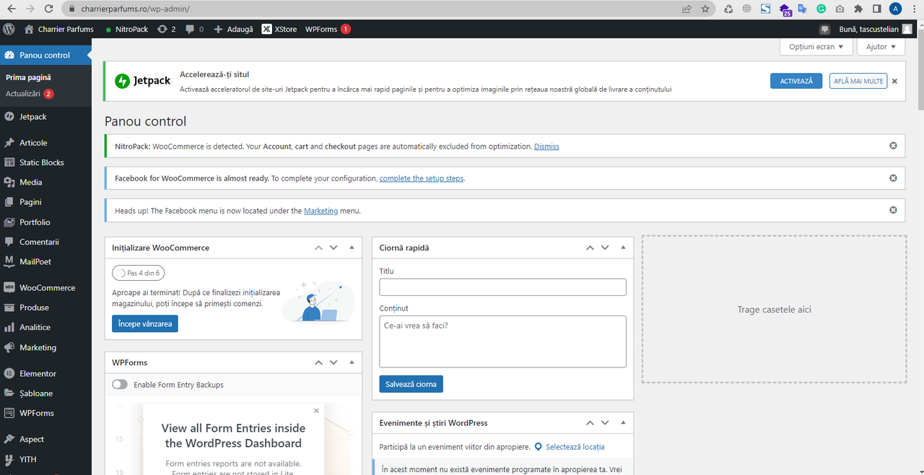Collapse the WPForms dashboard widget
The image size is (924, 475).
coord(352,362)
